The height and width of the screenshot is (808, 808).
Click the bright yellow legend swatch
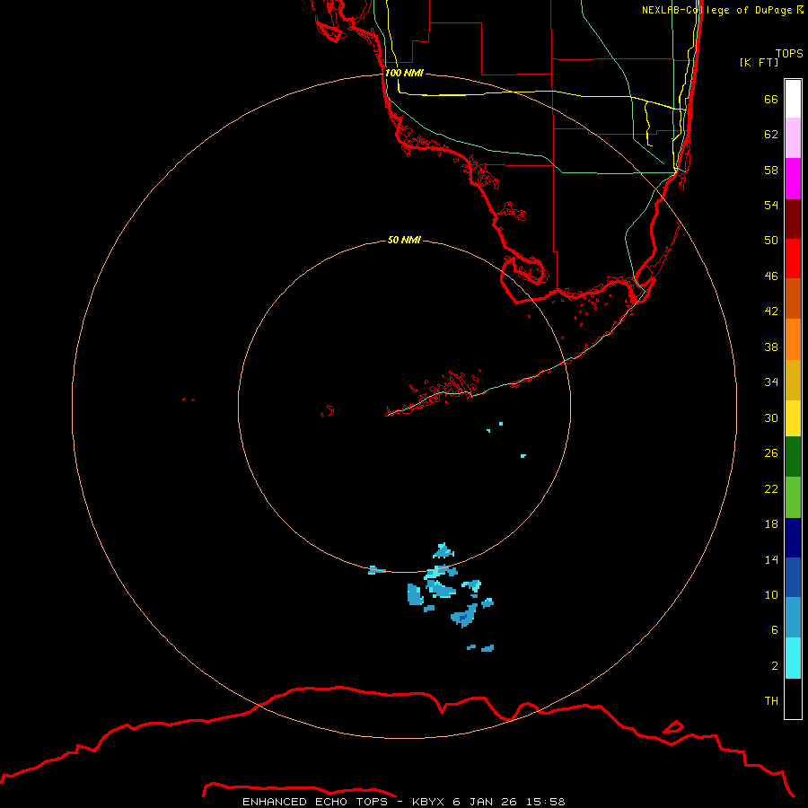[793, 418]
